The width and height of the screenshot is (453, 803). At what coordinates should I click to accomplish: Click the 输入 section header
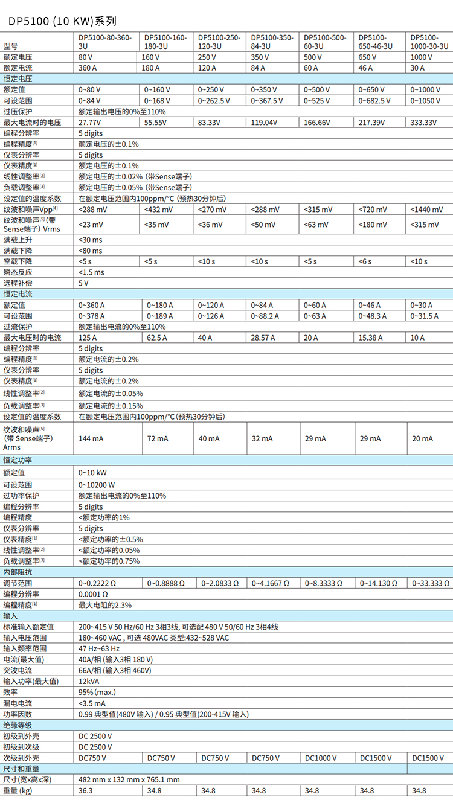[10, 616]
